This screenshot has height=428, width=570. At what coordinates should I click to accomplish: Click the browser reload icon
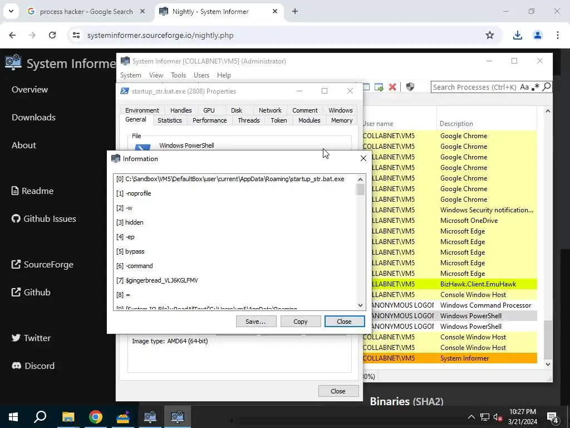pos(52,35)
